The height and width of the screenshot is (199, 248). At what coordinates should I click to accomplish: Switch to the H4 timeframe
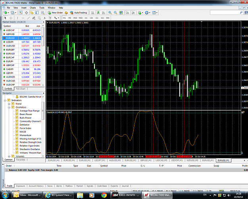(91, 18)
